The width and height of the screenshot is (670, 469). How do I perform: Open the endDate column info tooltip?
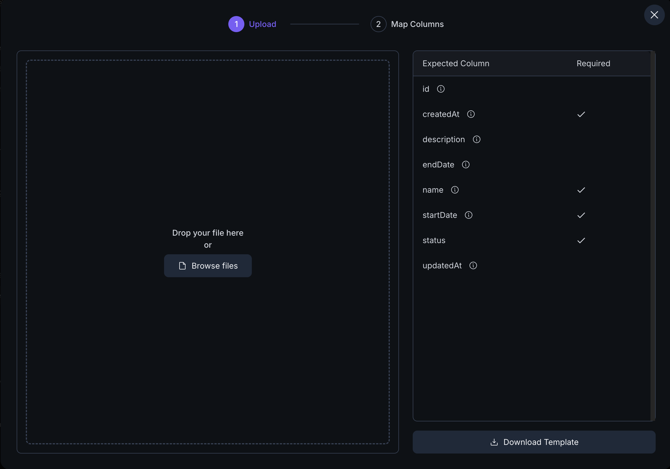(x=466, y=165)
